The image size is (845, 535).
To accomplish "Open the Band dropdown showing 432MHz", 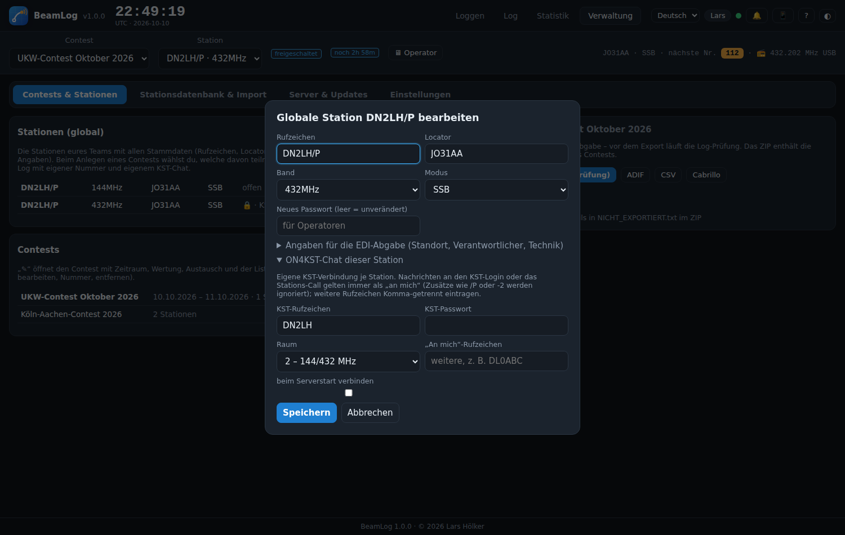I will (x=348, y=190).
